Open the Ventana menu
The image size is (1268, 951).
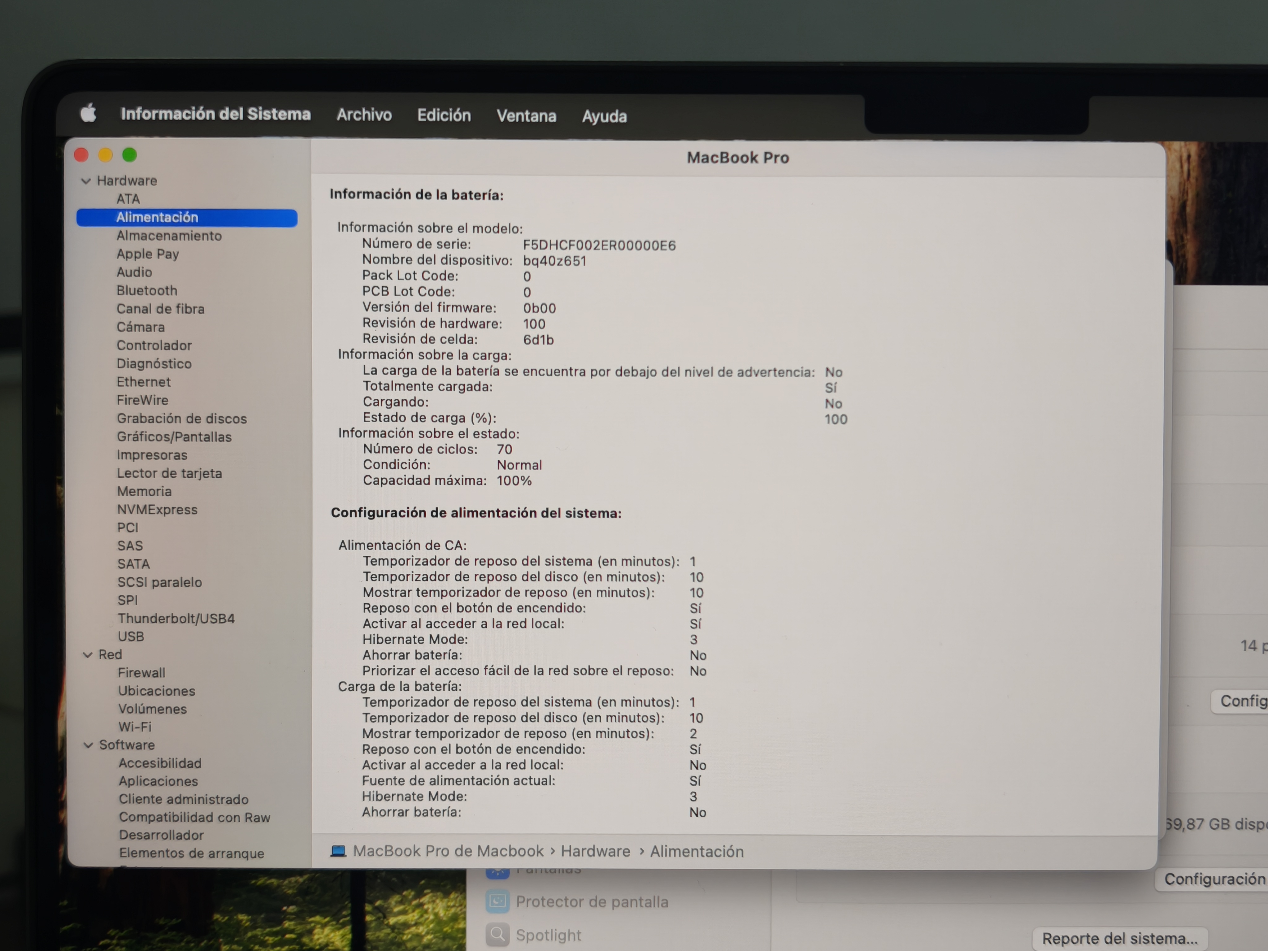[x=526, y=116]
